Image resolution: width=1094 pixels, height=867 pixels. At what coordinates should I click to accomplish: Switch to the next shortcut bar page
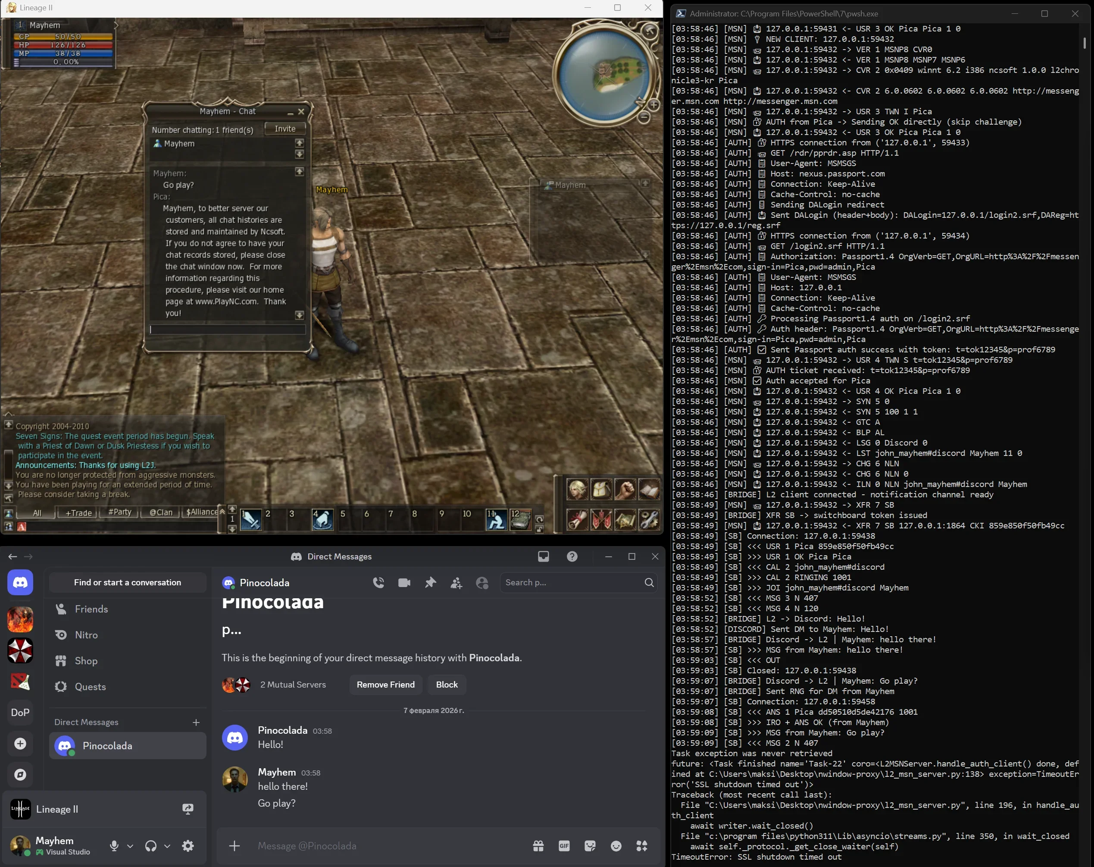(x=232, y=509)
